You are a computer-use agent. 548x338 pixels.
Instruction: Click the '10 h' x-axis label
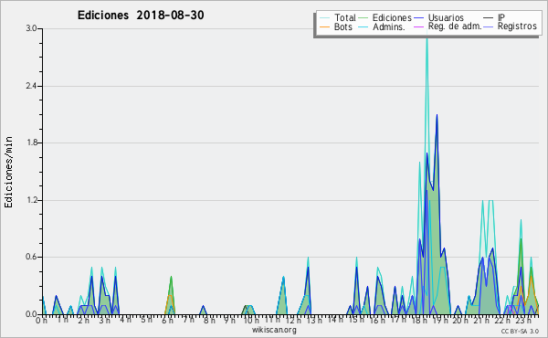tap(251, 321)
